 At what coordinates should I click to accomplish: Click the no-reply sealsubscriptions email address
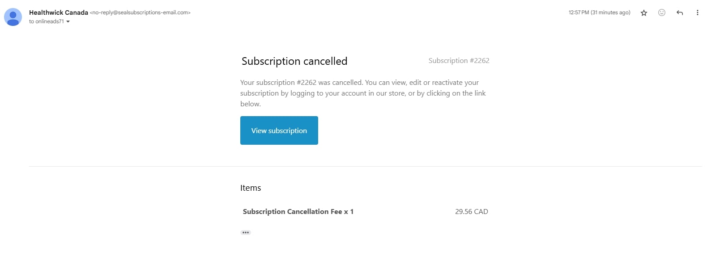click(x=141, y=13)
